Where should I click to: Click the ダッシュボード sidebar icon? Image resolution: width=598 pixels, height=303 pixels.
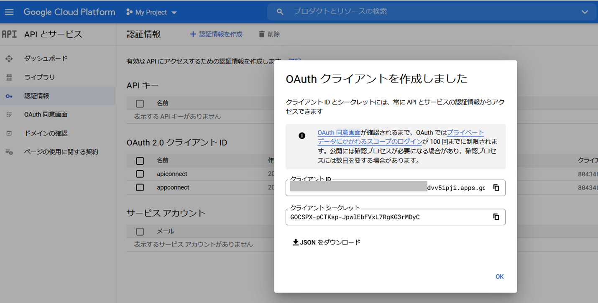pyautogui.click(x=9, y=59)
